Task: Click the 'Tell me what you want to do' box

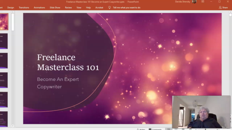Action: point(127,8)
